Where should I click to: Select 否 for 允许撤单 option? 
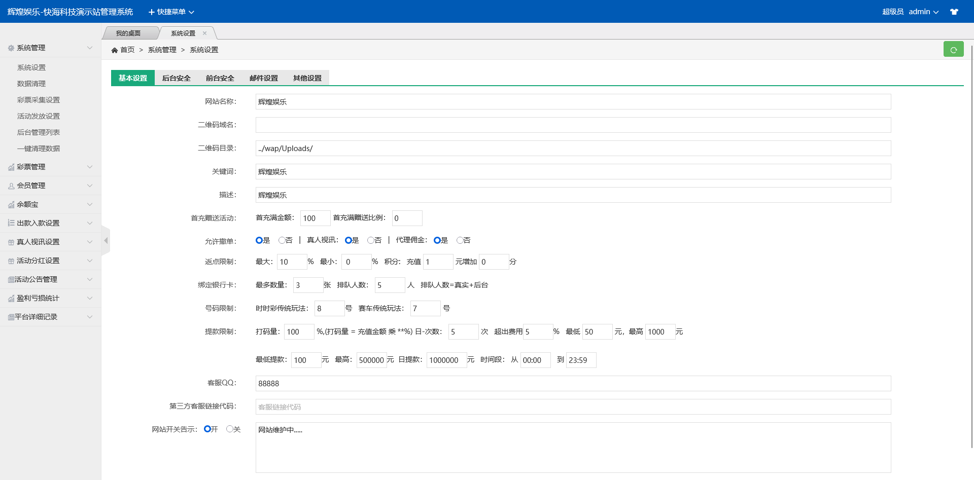[282, 240]
